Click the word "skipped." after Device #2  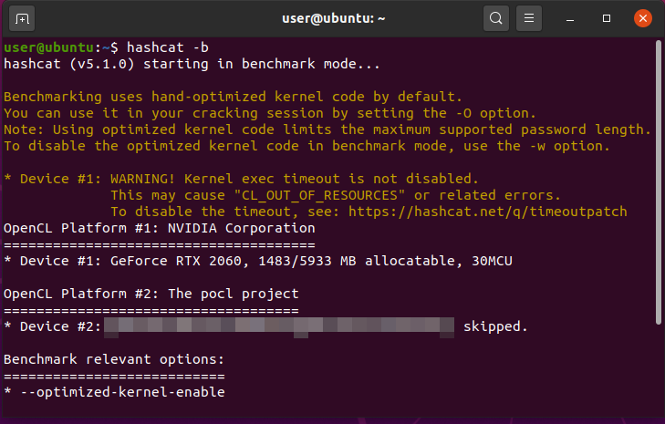coord(495,326)
